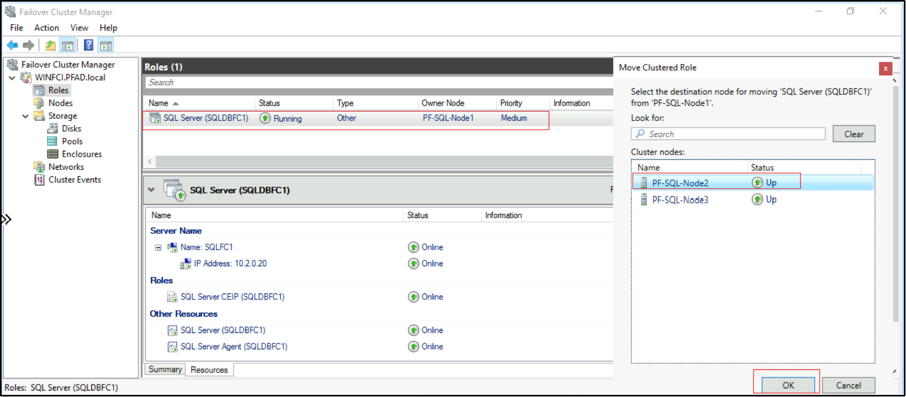Collapse the SQL Server (SQLDBFC1) details header
Screen dimensions: 906x397
coord(151,190)
